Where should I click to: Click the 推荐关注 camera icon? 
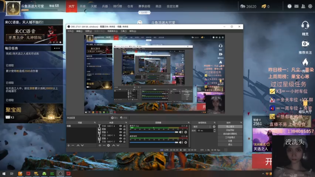click(x=305, y=44)
